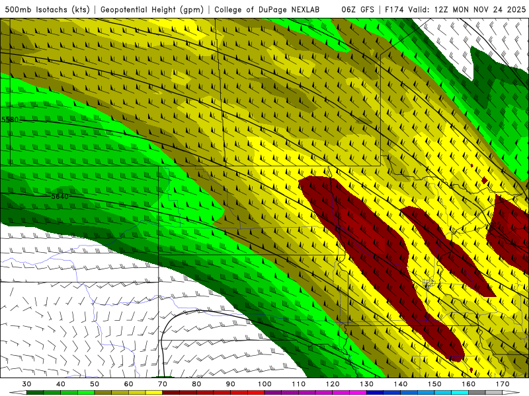Click the 120 knot legend label
The width and height of the screenshot is (529, 396).
point(333,384)
